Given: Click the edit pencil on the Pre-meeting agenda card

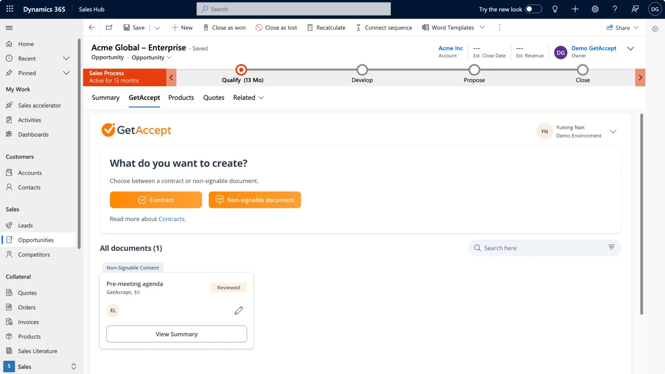Looking at the screenshot, I should (x=238, y=310).
